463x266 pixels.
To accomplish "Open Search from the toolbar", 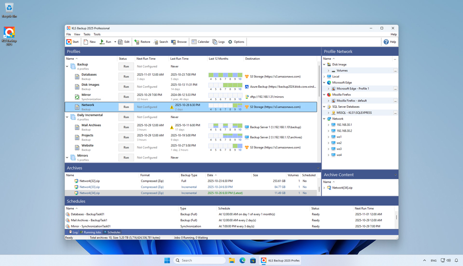I will coord(161,42).
